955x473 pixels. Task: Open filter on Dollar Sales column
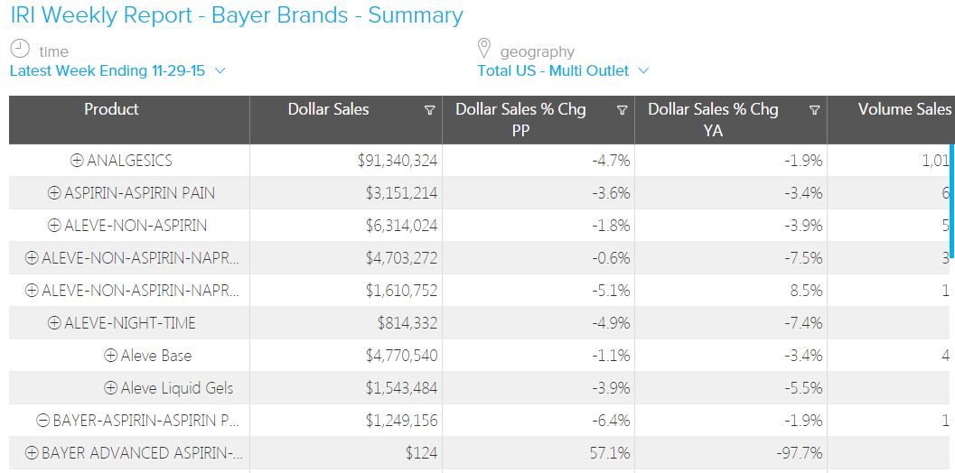click(x=429, y=110)
